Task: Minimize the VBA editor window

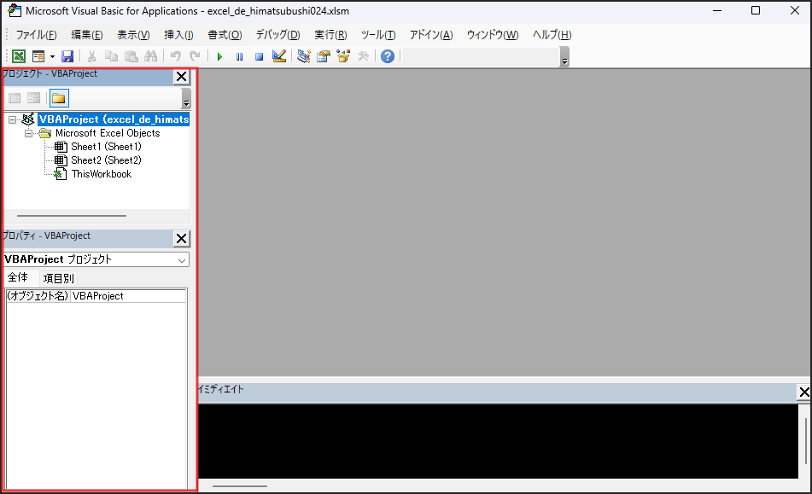Action: [x=717, y=11]
